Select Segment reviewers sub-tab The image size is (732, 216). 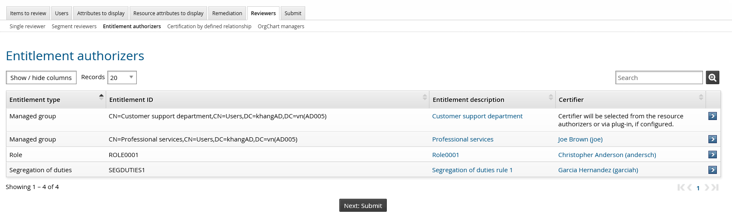tap(74, 27)
